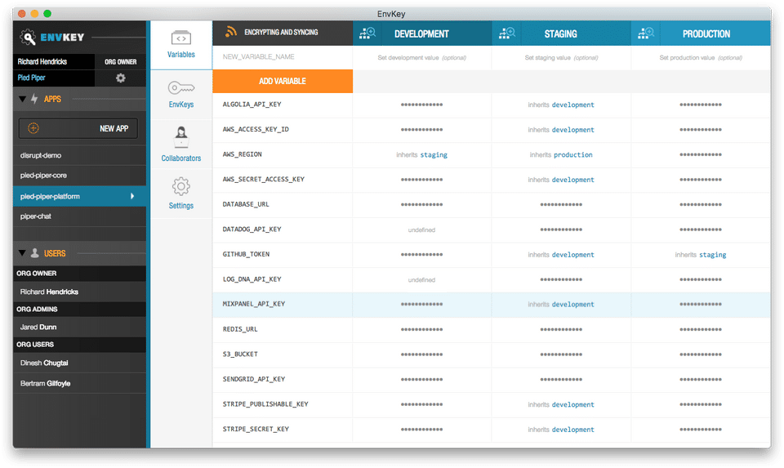Click the PRODUCTION column header
This screenshot has width=784, height=468.
pos(706,33)
